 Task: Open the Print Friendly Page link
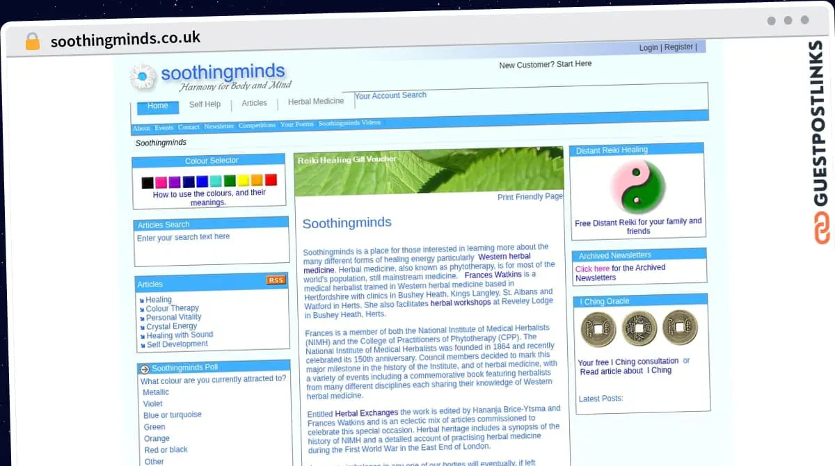[530, 197]
